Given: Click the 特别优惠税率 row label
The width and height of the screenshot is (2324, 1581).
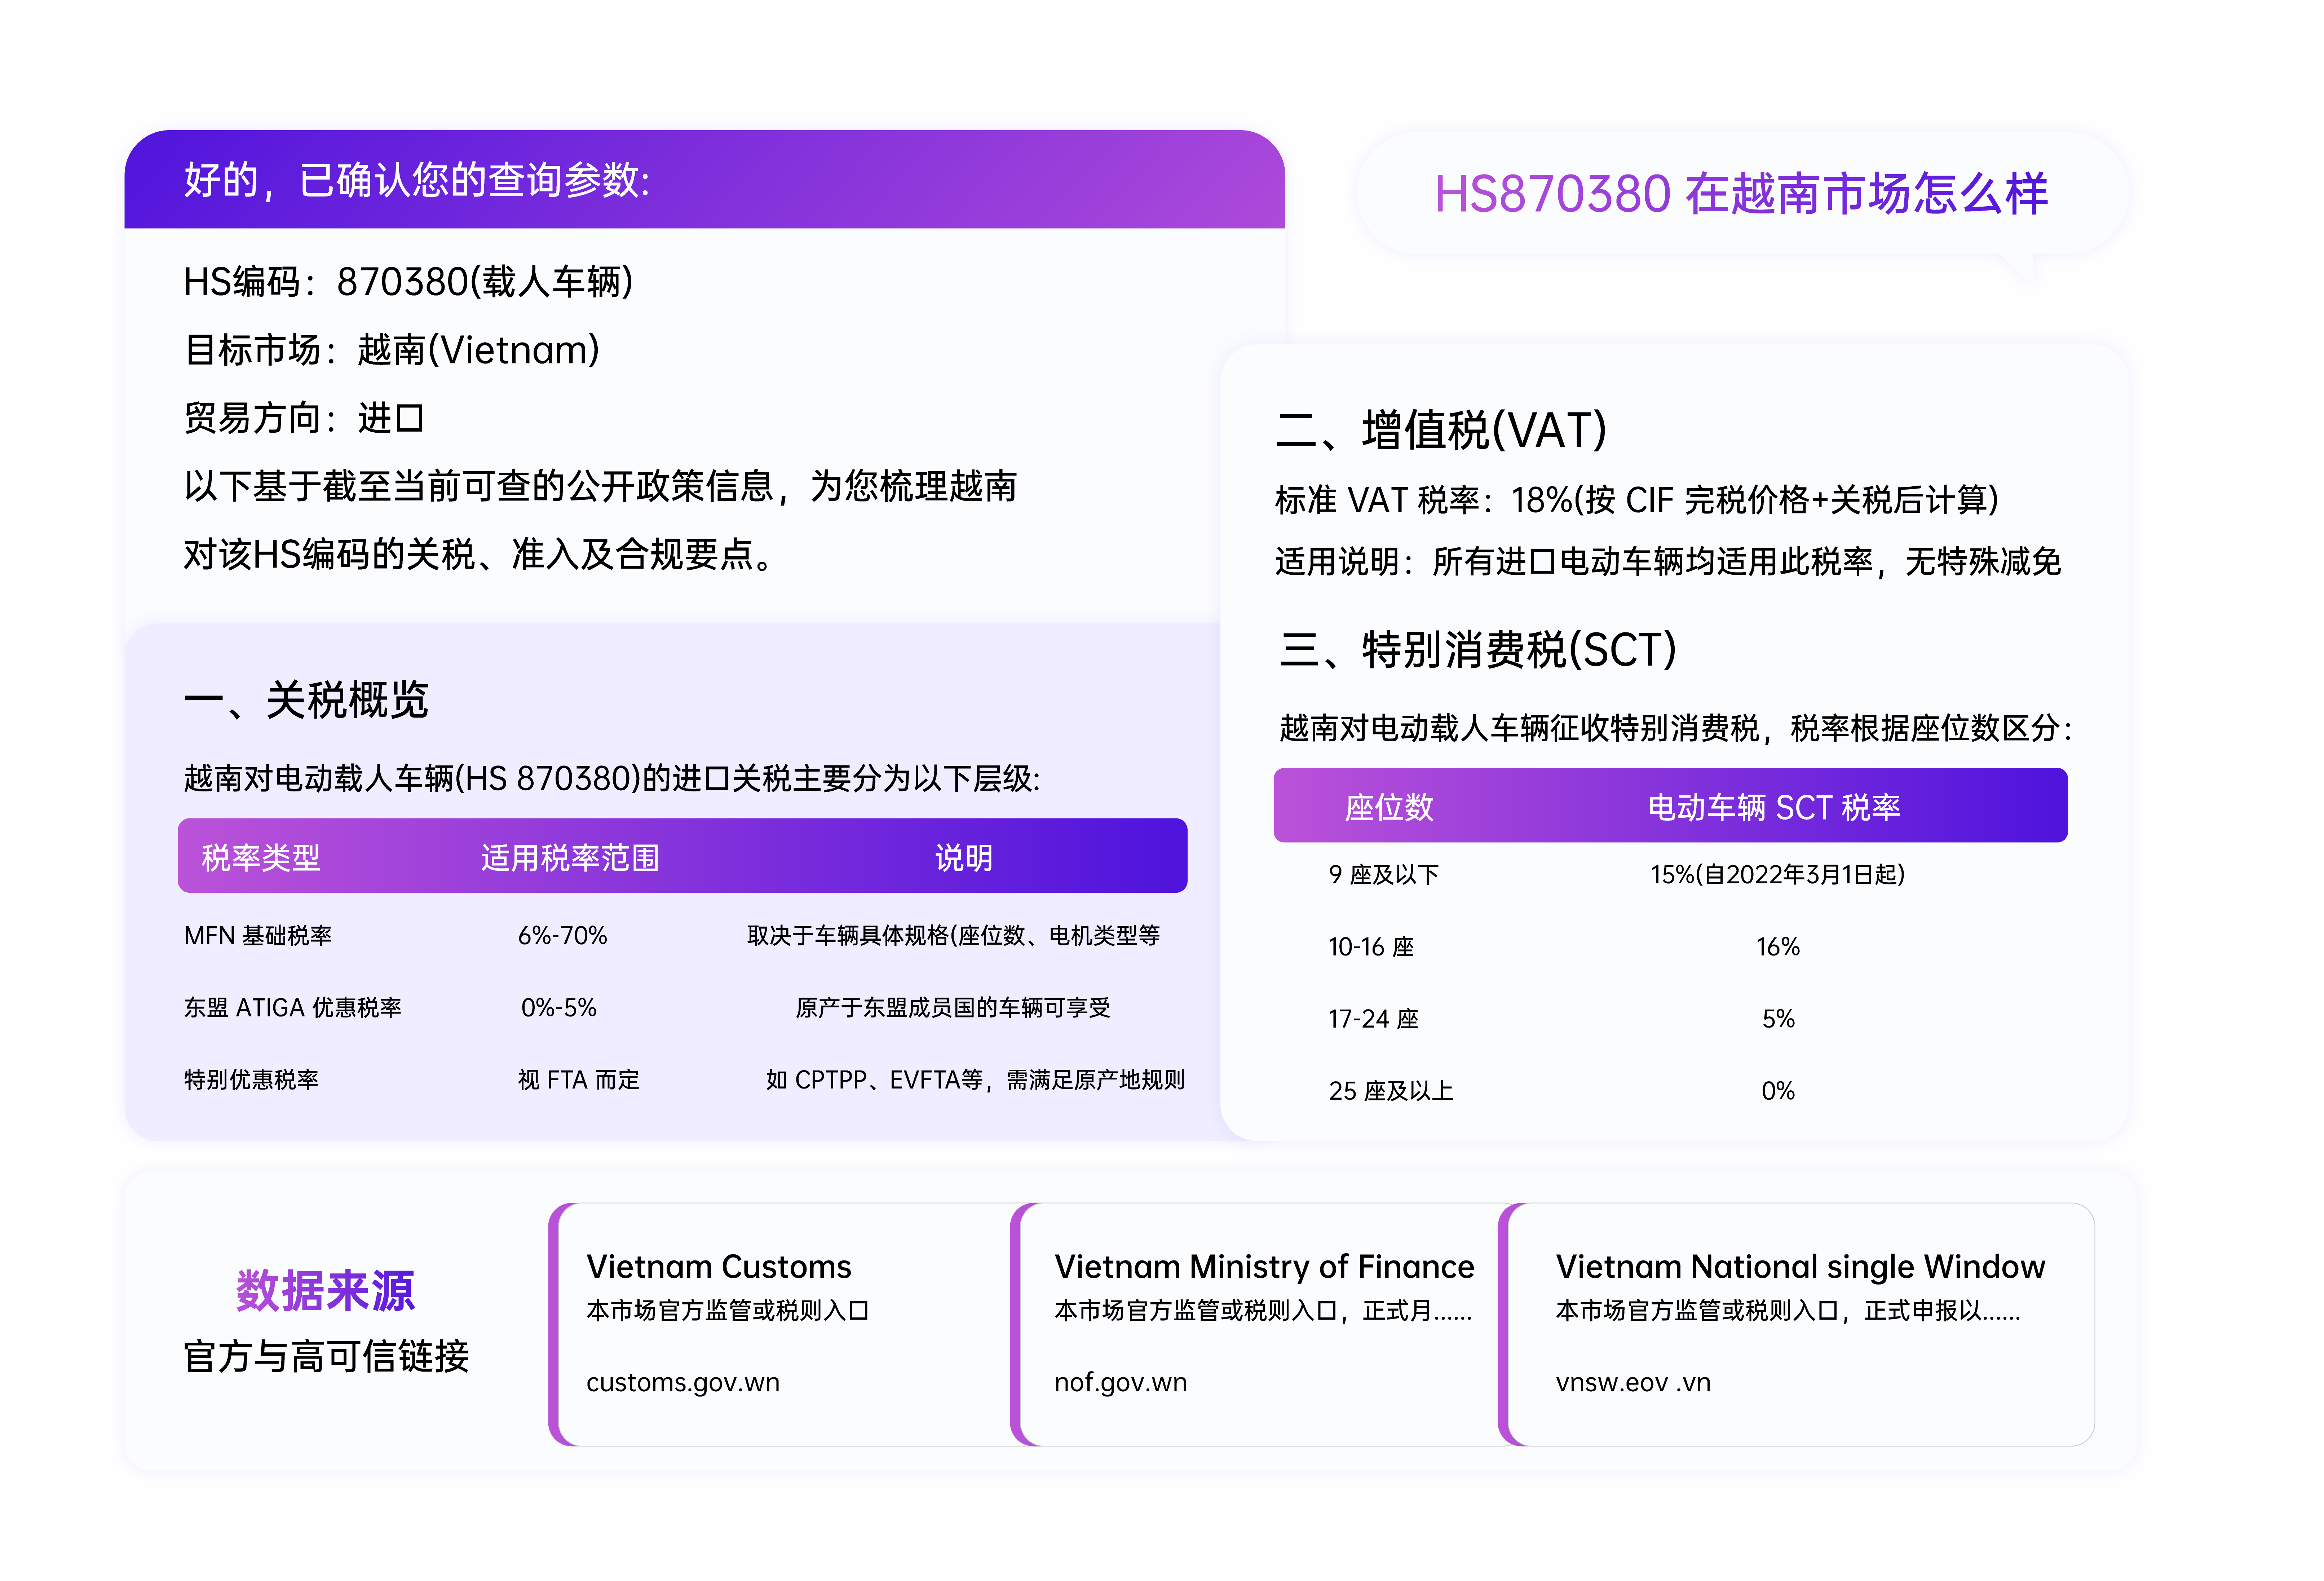Looking at the screenshot, I should tap(251, 1079).
